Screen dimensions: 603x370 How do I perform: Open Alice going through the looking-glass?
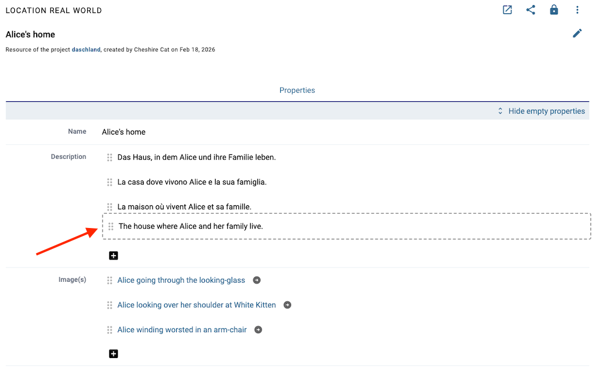181,280
